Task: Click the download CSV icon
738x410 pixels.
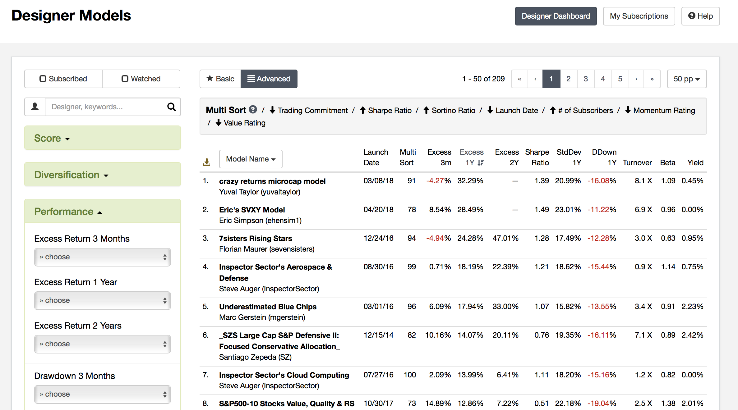Action: click(207, 162)
